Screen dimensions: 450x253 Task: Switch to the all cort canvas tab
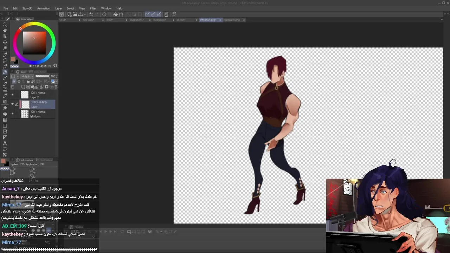tap(181, 20)
